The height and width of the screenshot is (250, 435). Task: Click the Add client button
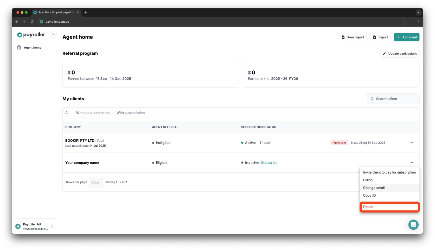(x=407, y=37)
